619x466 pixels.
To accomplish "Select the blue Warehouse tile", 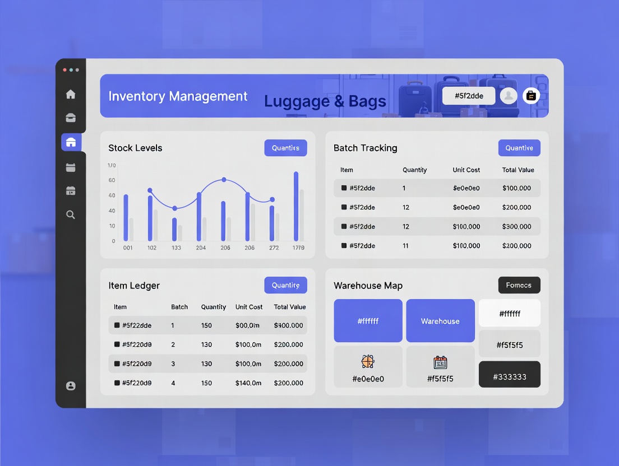I will point(440,321).
